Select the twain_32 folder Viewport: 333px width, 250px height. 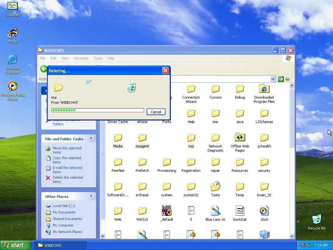click(264, 190)
